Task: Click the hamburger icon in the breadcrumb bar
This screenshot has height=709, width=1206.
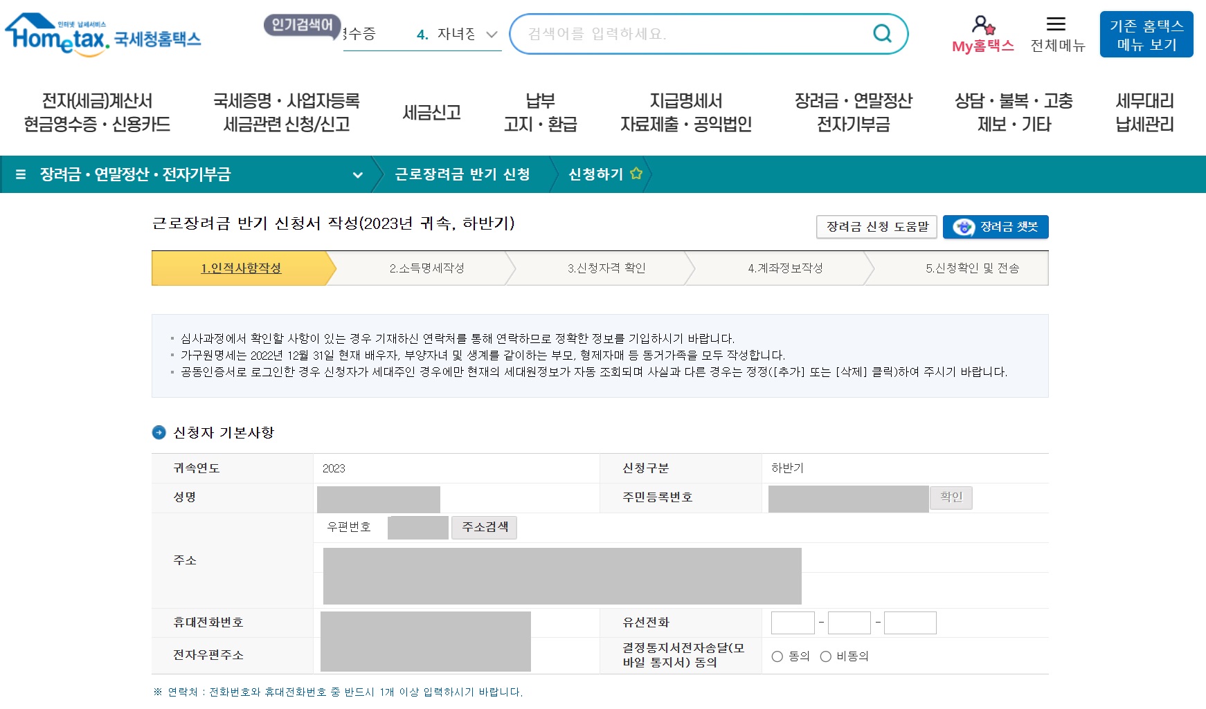Action: pyautogui.click(x=22, y=175)
